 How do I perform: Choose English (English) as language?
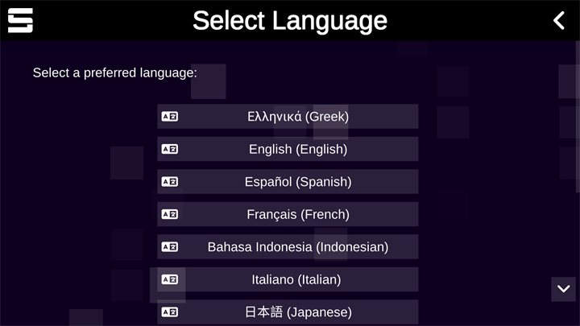point(298,149)
